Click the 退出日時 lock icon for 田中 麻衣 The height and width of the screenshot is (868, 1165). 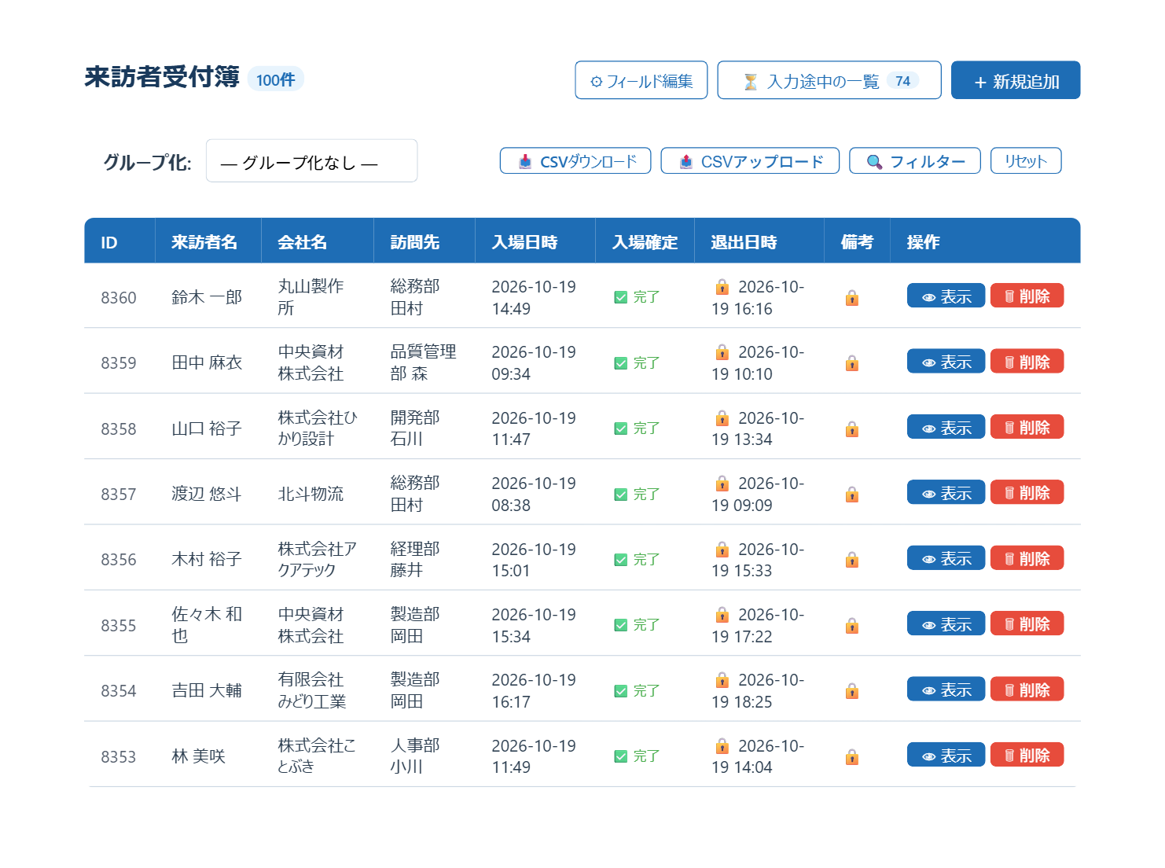[722, 351]
